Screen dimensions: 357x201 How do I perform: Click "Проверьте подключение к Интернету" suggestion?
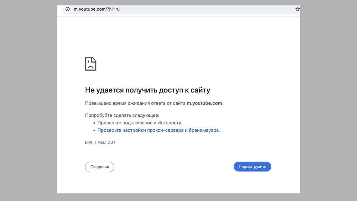point(139,123)
